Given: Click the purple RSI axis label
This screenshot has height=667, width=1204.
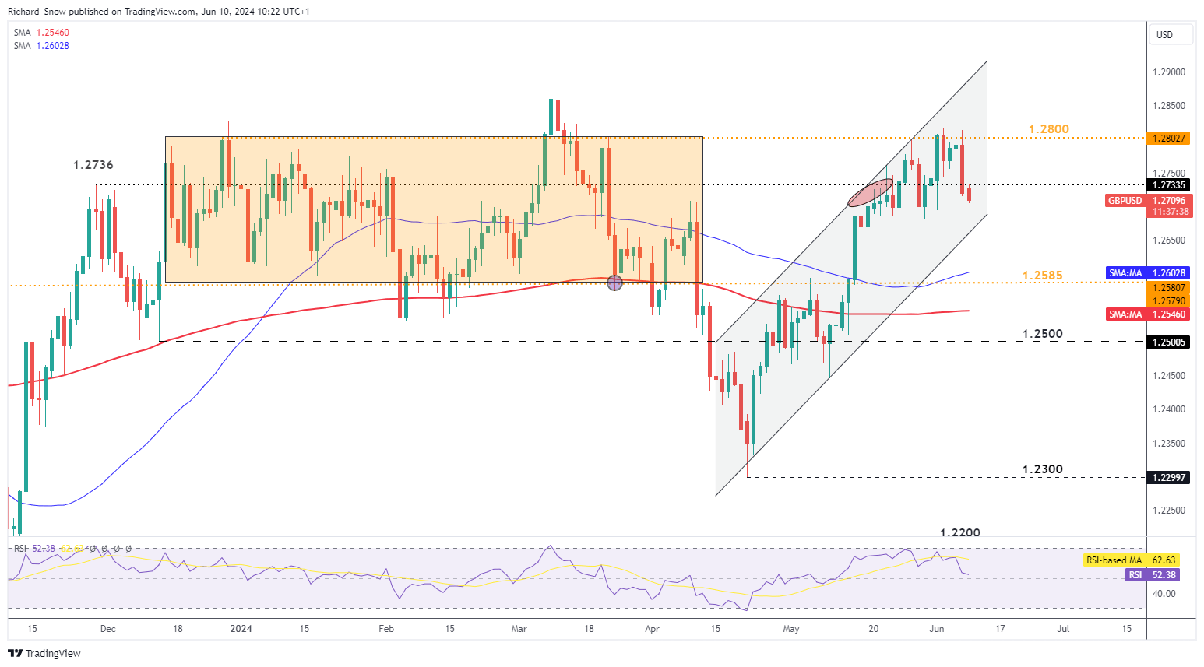Looking at the screenshot, I should 1135,575.
